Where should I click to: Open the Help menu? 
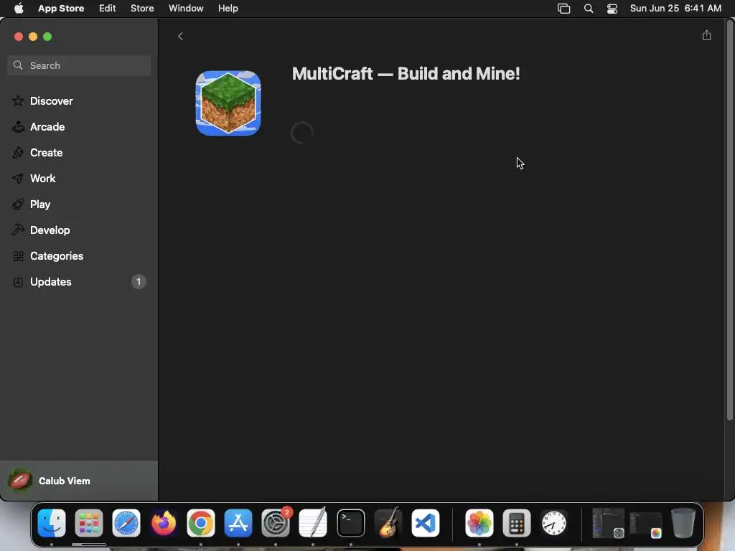(228, 8)
